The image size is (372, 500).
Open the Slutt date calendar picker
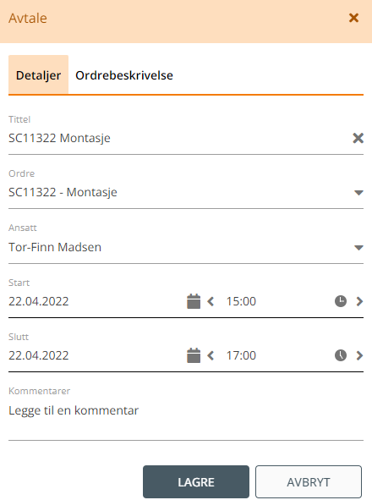coord(194,355)
